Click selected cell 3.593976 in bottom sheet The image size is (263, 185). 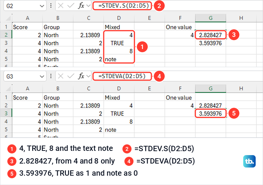[x=210, y=113]
